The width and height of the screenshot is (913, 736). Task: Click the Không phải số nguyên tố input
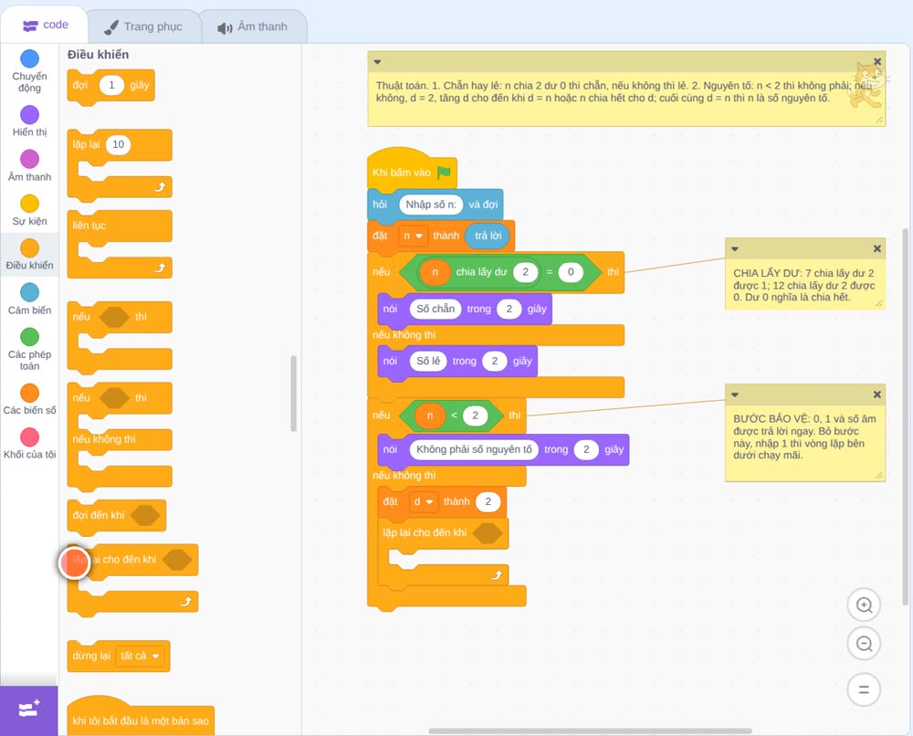click(474, 449)
